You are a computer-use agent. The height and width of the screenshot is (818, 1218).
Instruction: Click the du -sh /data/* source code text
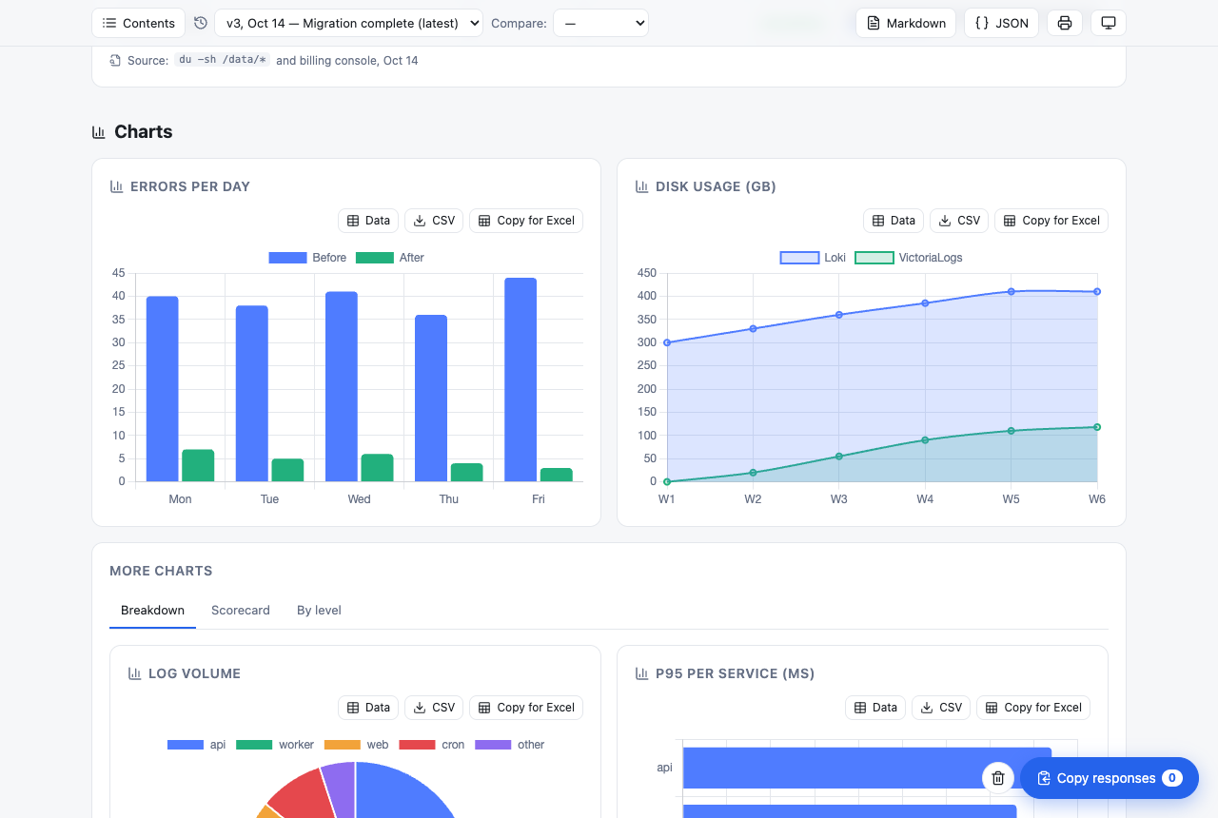coord(225,60)
